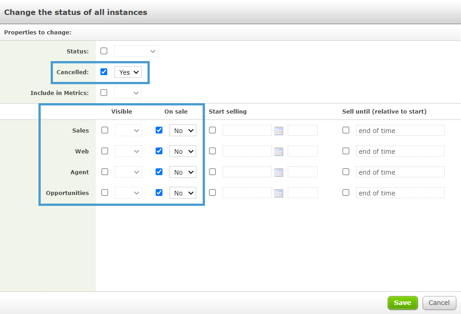Enable the Agent Sell until checkbox
Viewport: 461px width, 314px height.
[346, 172]
